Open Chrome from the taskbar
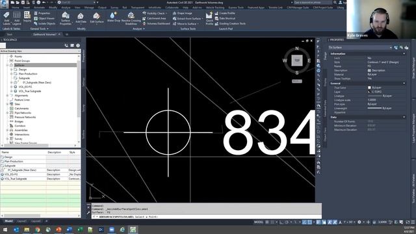416x234 pixels. (38, 229)
